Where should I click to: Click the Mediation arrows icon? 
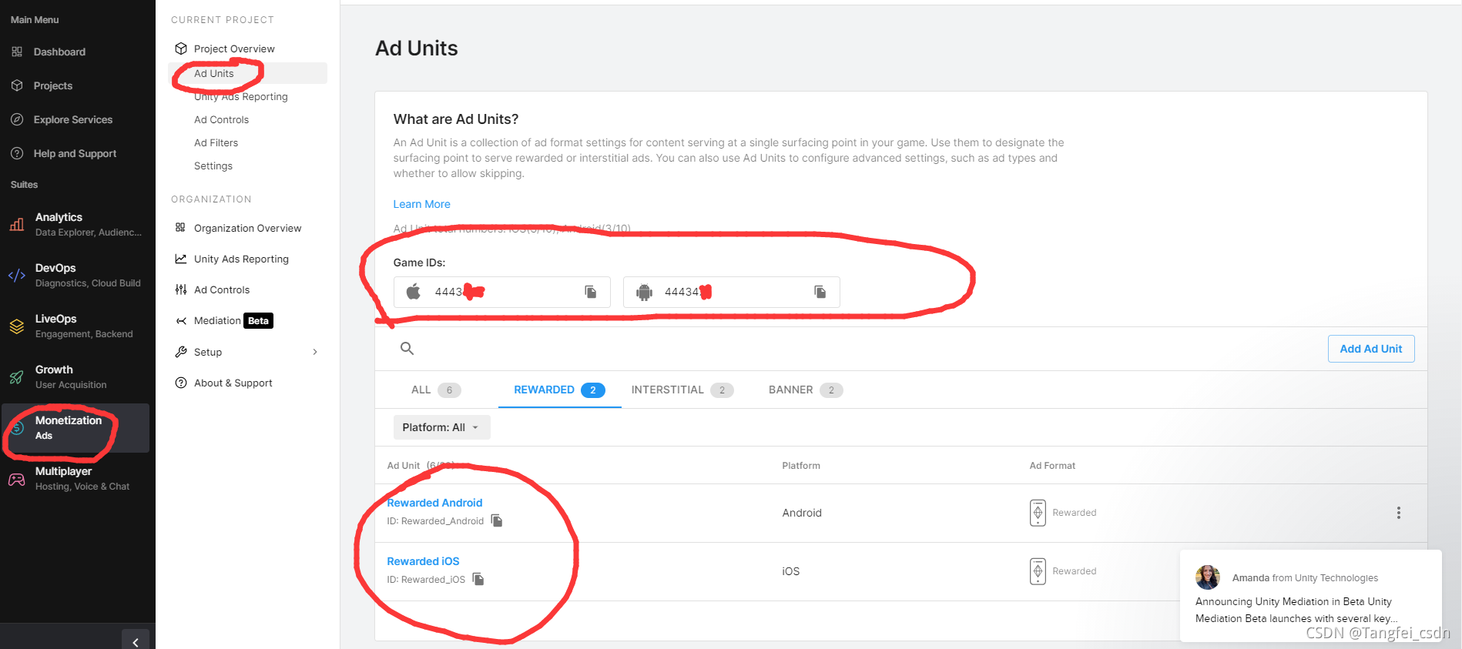click(181, 321)
